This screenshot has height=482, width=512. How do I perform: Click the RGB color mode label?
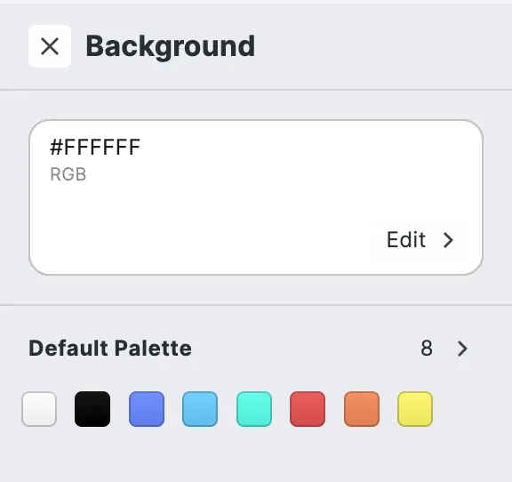68,174
